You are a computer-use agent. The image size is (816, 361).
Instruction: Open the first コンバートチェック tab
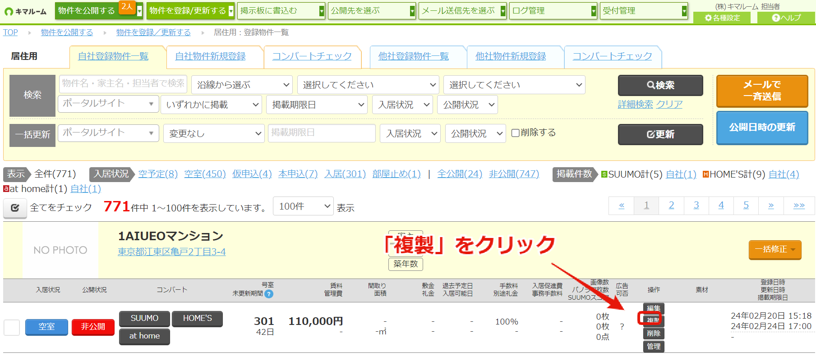tap(312, 56)
